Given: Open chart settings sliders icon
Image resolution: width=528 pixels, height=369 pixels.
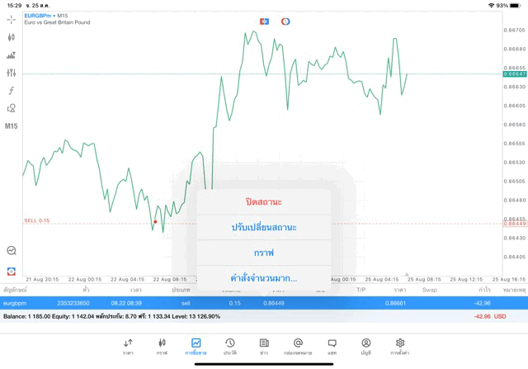Looking at the screenshot, I should (11, 73).
